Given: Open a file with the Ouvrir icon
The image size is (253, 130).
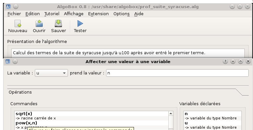Looking at the screenshot, I should (39, 23).
